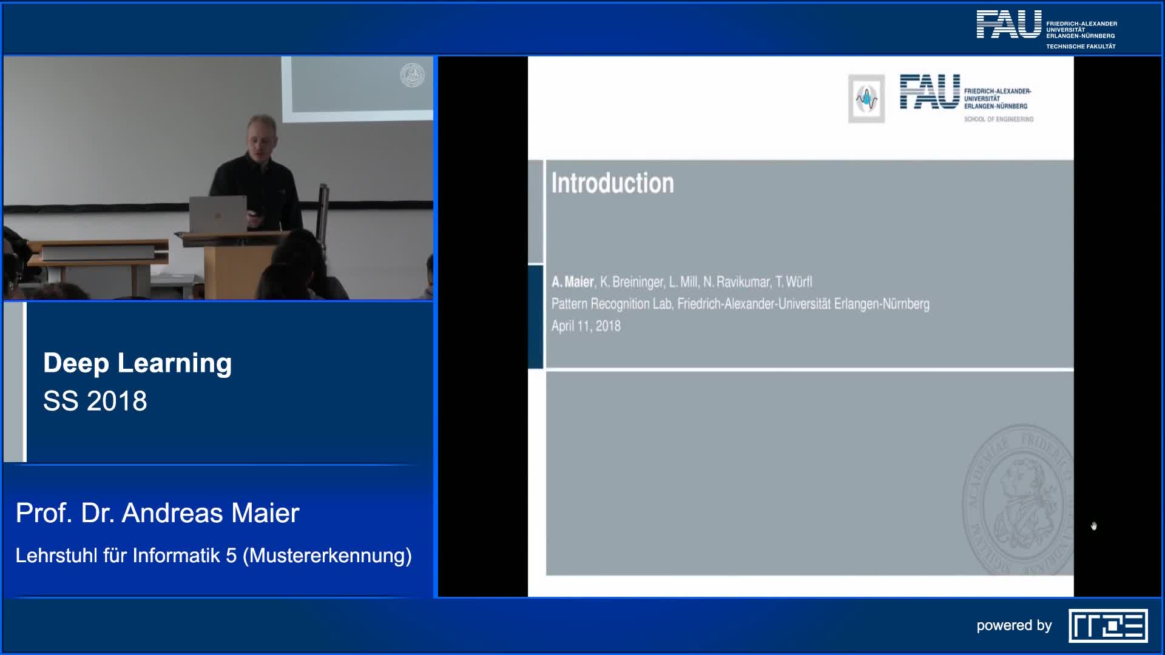Click the 'April 11, 2018' date on slide
The image size is (1165, 655).
[586, 326]
